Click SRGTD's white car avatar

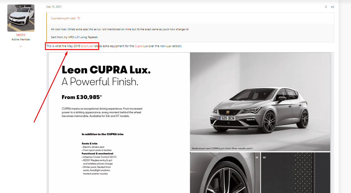tap(21, 18)
